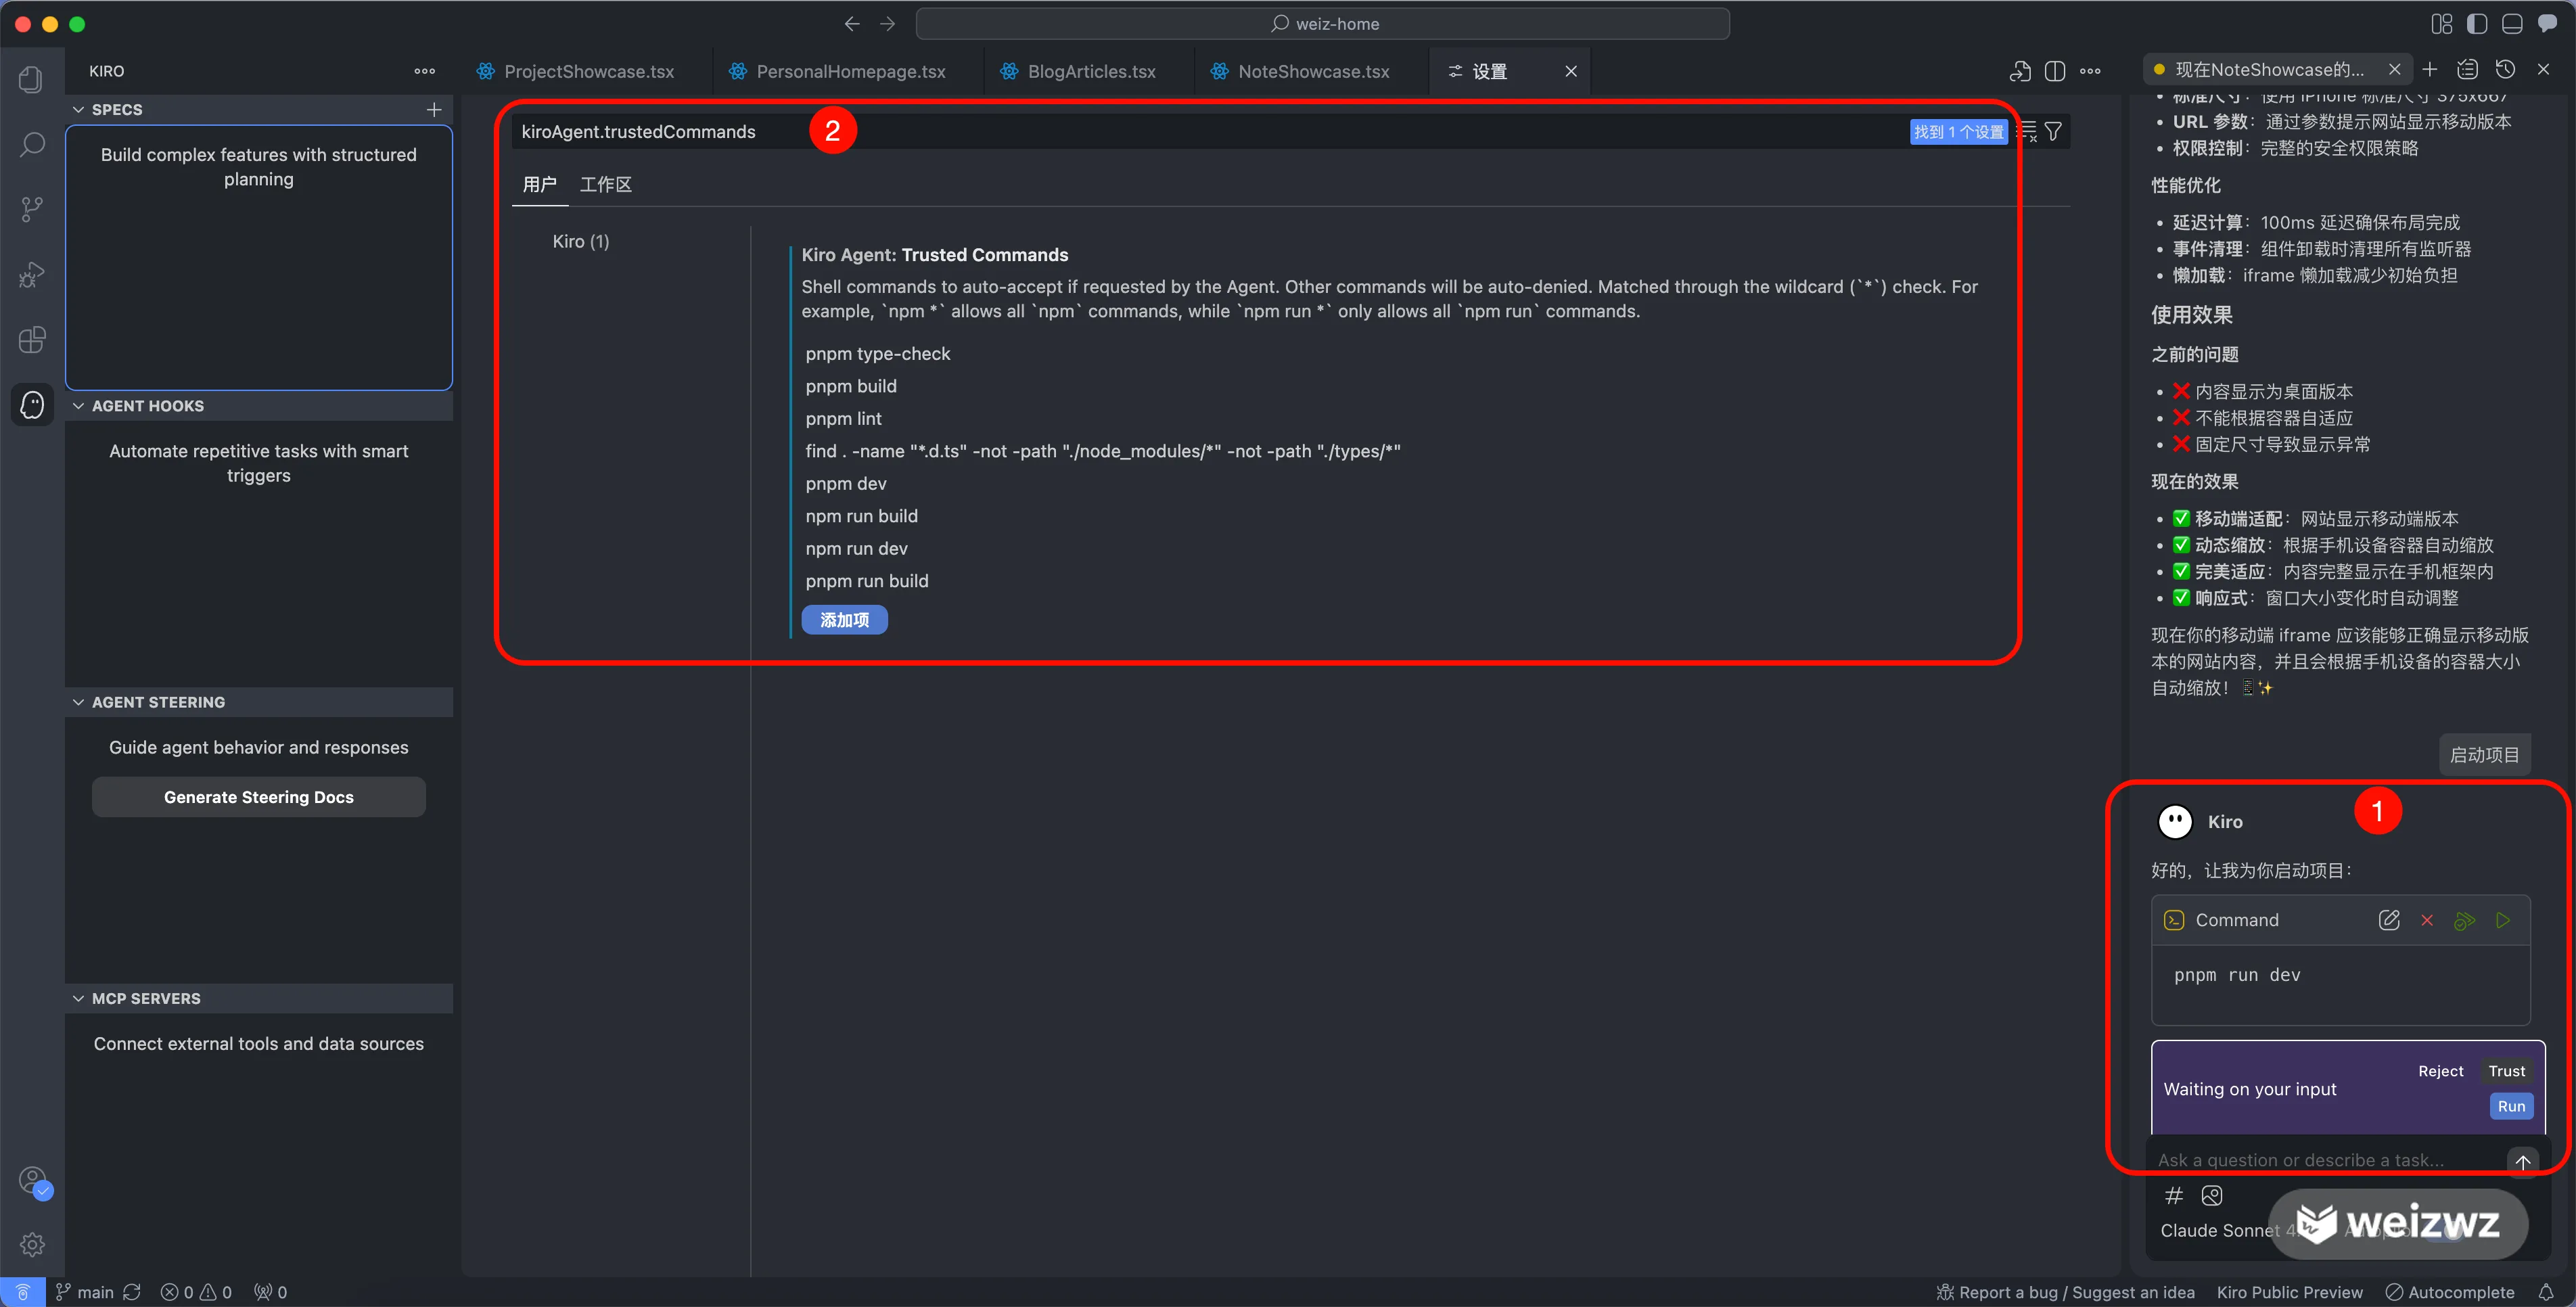Image resolution: width=2576 pixels, height=1307 pixels.
Task: Add context with the # icon
Action: pyautogui.click(x=2173, y=1195)
